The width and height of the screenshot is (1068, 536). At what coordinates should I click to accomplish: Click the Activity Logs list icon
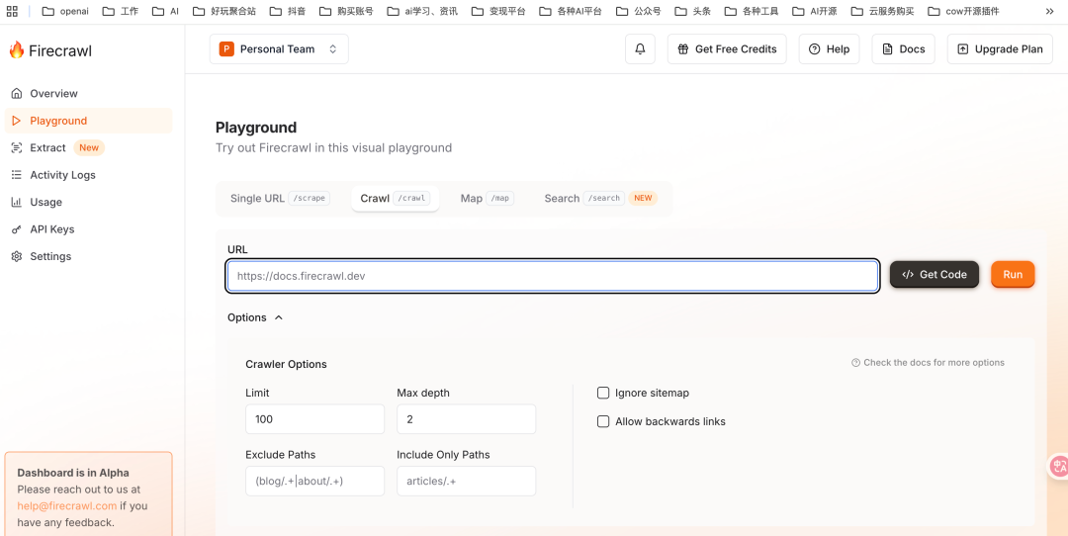(17, 175)
